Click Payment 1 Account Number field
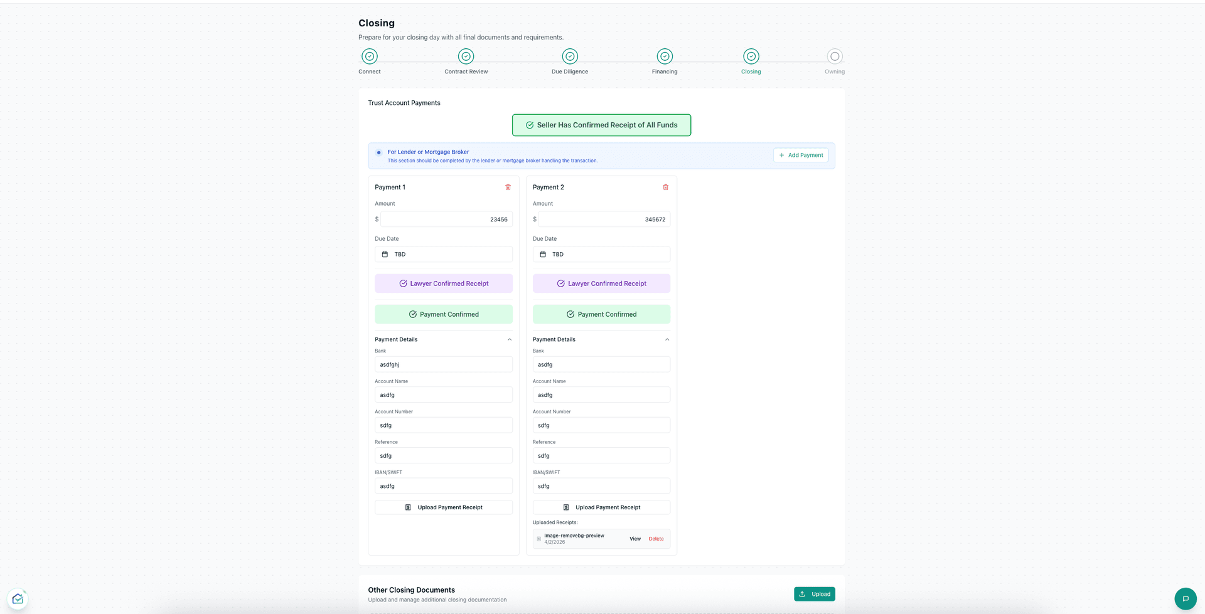Image resolution: width=1205 pixels, height=614 pixels. pos(444,425)
